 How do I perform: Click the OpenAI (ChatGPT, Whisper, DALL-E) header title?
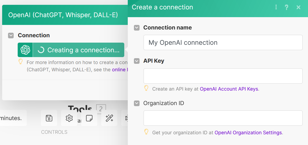click(63, 15)
